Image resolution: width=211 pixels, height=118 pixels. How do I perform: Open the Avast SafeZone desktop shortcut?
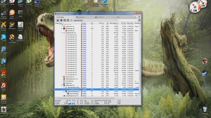pyautogui.click(x=12, y=14)
